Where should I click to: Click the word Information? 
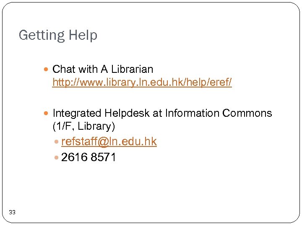192,113
